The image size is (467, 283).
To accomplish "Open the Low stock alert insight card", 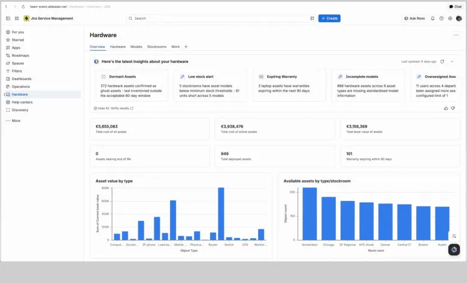I will coord(210,86).
